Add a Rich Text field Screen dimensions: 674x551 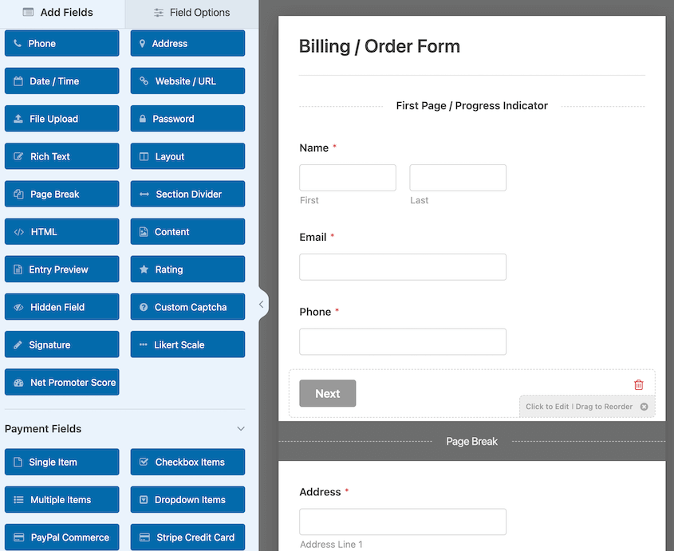coord(61,155)
